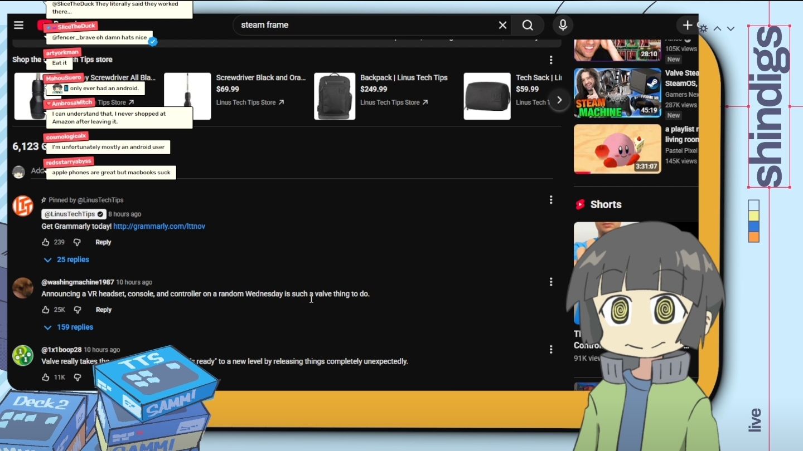Click the artyorkman chat username tag
Image resolution: width=803 pixels, height=451 pixels.
(62, 53)
